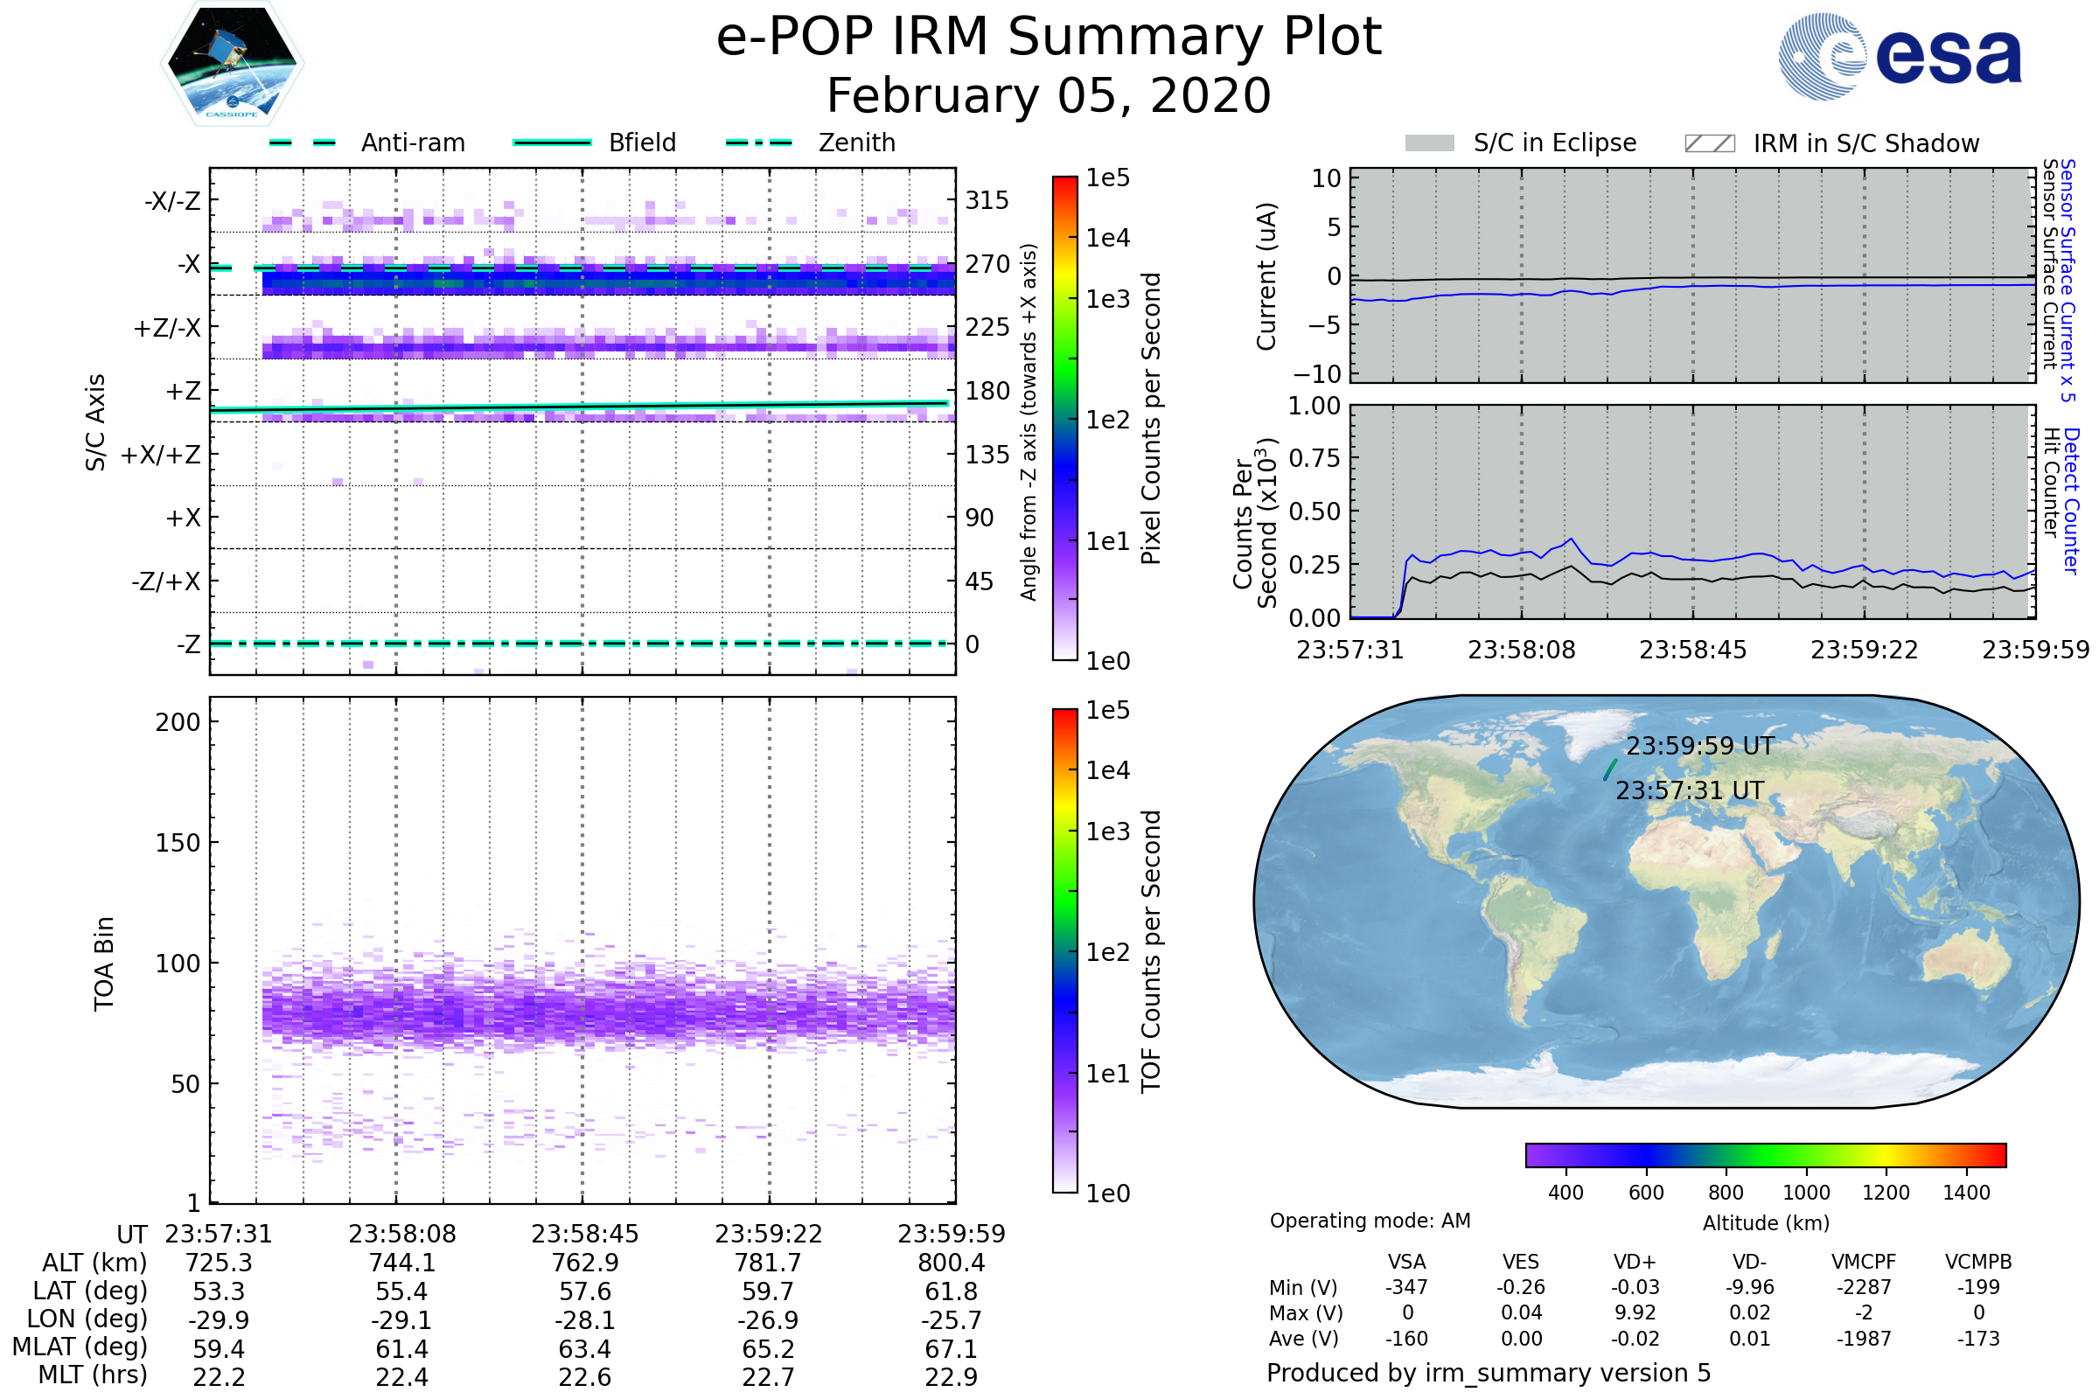Screen dimensions: 2099x1399
Task: Click the VMCPF voltage column header
Action: point(1864,1262)
